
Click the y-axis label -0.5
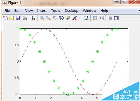click(x=16, y=78)
